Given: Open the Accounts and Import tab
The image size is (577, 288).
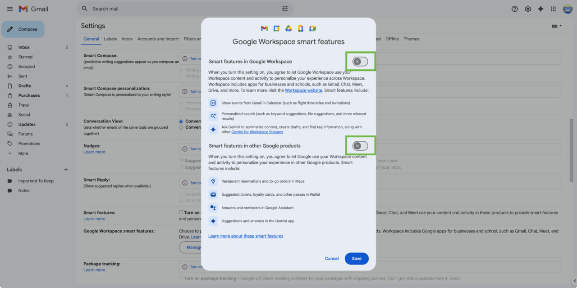Looking at the screenshot, I should tap(158, 39).
